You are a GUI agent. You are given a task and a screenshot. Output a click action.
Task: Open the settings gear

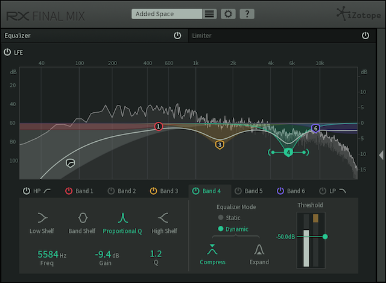pos(229,14)
